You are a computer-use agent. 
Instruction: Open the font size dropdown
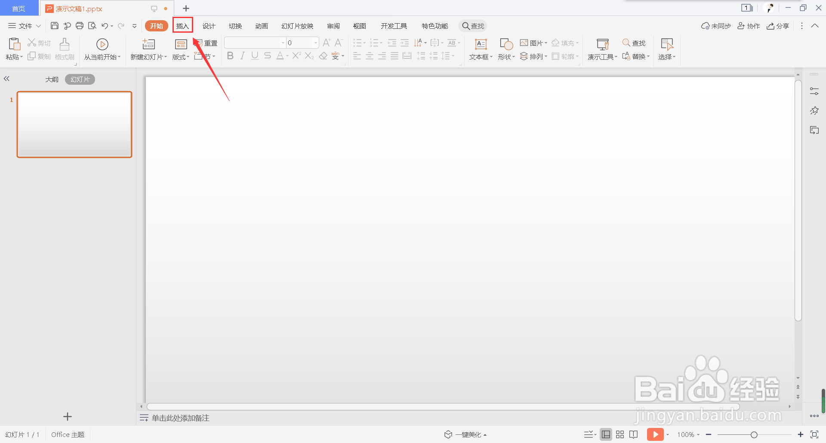[x=316, y=43]
